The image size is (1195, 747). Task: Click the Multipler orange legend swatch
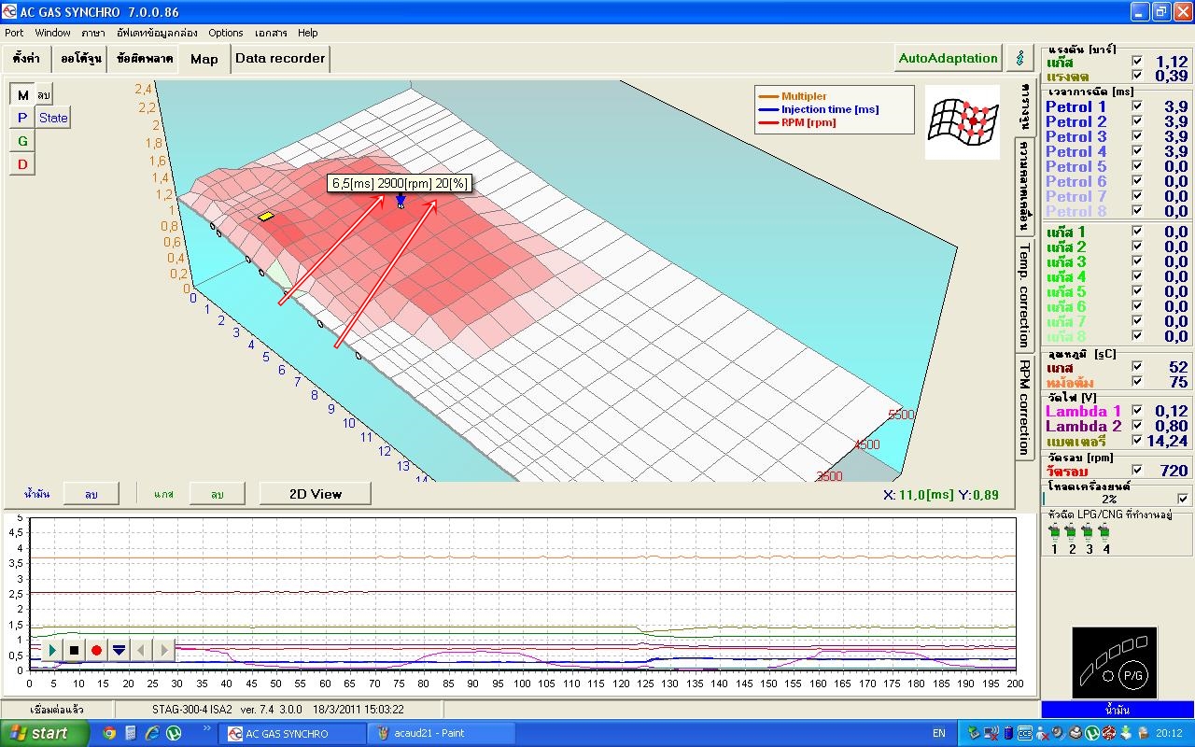click(x=769, y=96)
